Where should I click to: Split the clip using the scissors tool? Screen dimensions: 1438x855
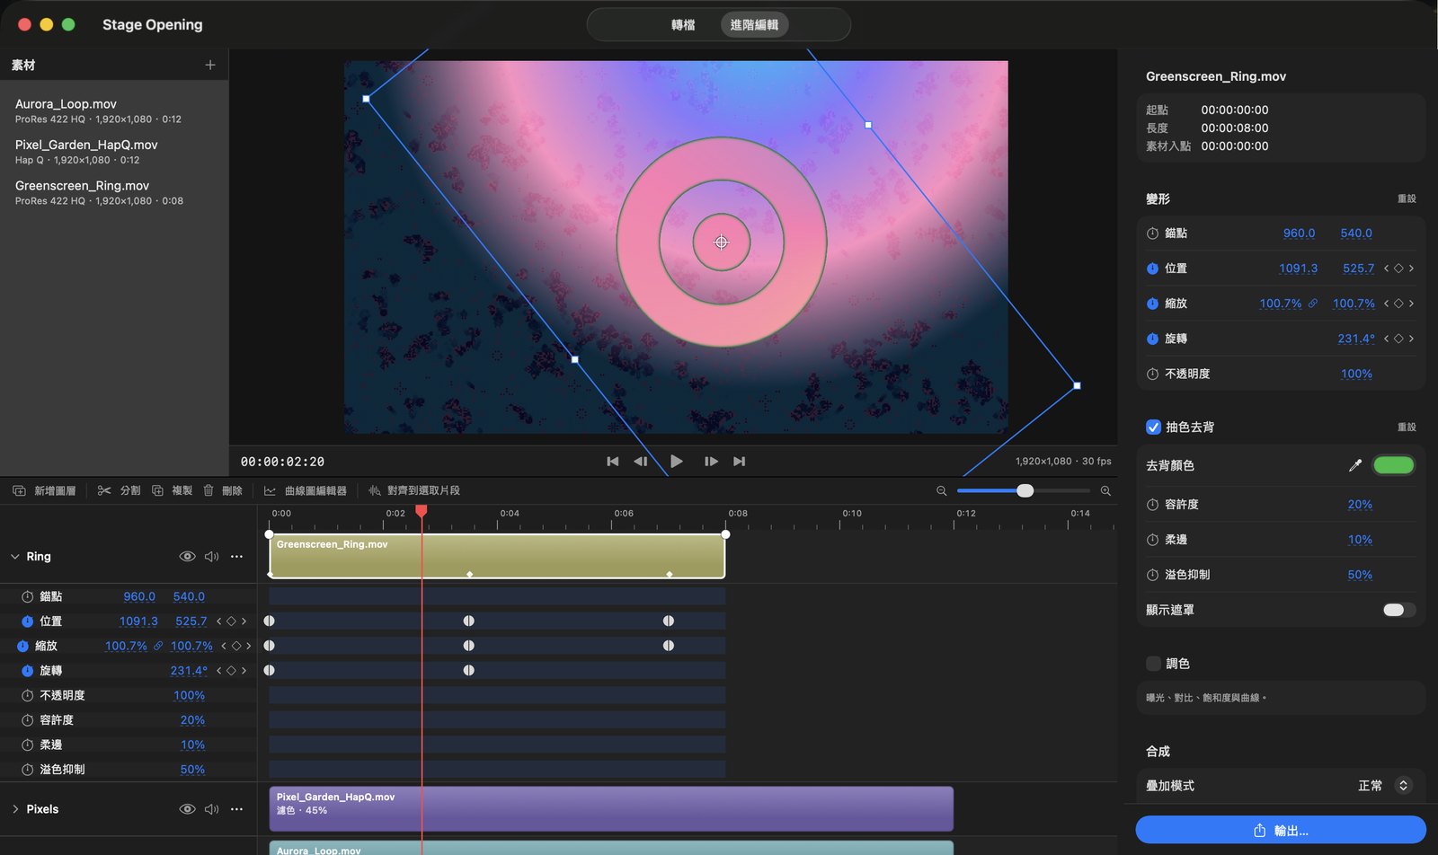pyautogui.click(x=119, y=490)
